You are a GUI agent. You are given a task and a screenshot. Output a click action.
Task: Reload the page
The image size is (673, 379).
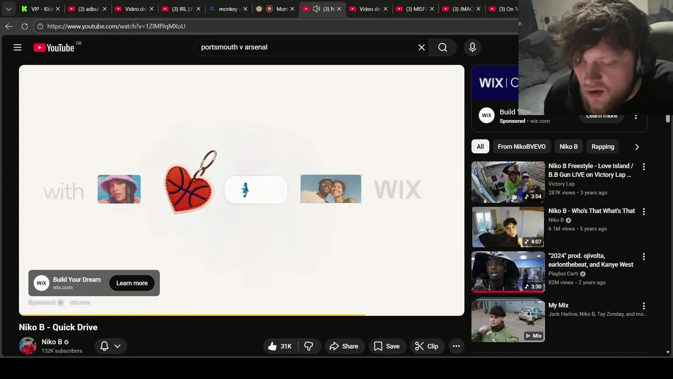click(25, 26)
